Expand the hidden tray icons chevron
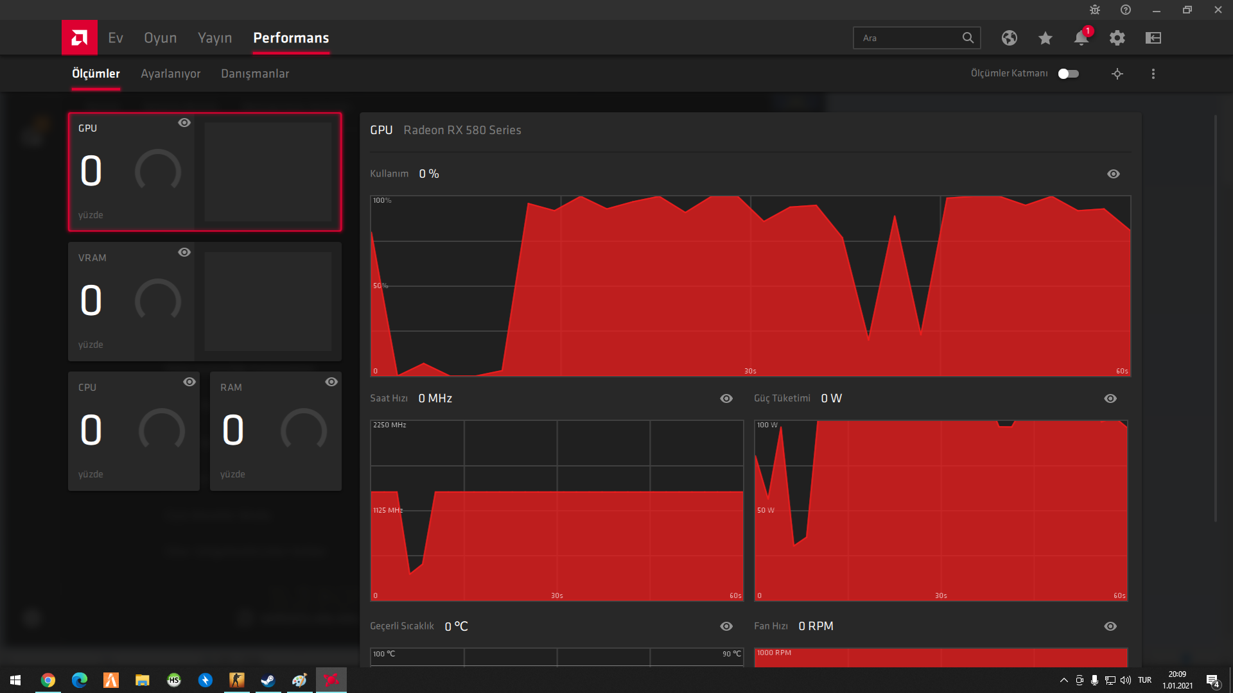 [1064, 680]
